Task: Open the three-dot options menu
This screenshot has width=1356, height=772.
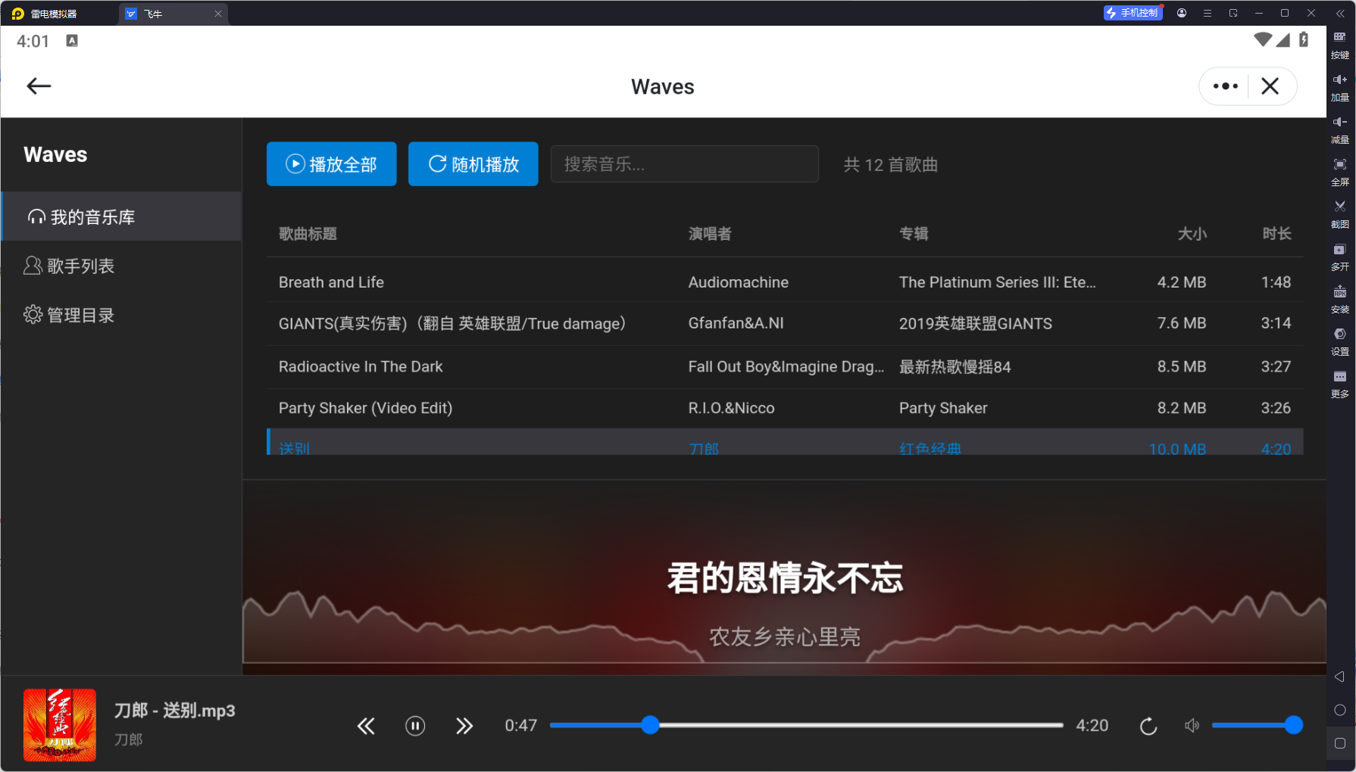Action: pos(1224,86)
